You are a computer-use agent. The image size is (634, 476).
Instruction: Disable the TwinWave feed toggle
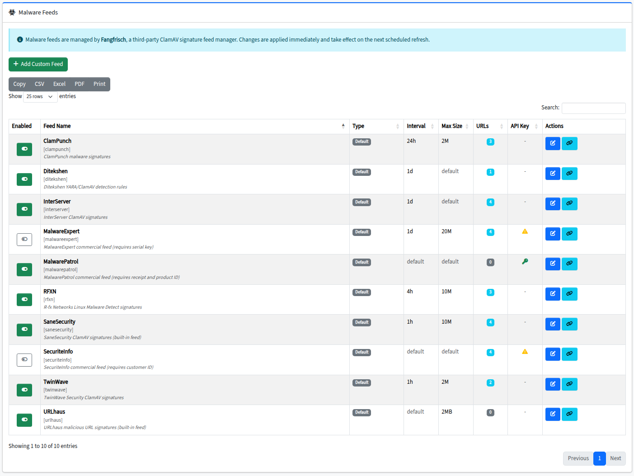click(24, 390)
